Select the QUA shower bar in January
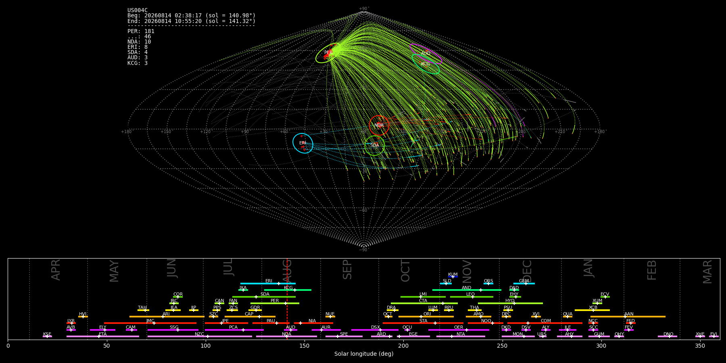The image size is (726, 363). pos(567,317)
